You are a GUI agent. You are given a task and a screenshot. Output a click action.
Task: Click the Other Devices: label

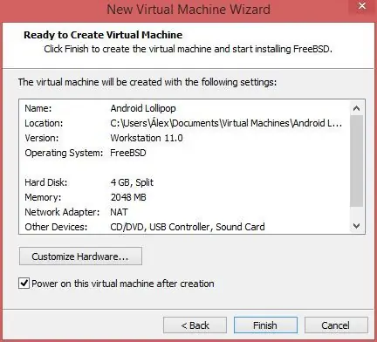[x=56, y=227]
